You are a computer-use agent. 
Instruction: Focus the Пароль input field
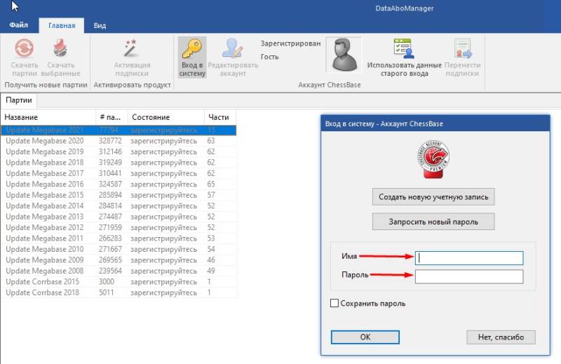[469, 276]
